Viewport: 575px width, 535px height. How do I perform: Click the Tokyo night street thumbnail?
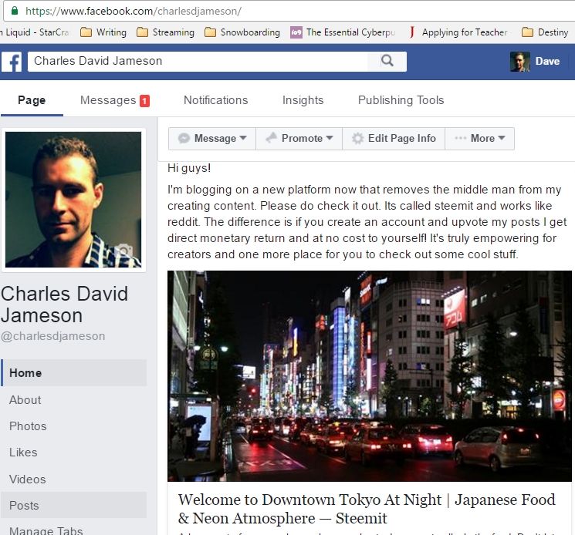tap(370, 375)
